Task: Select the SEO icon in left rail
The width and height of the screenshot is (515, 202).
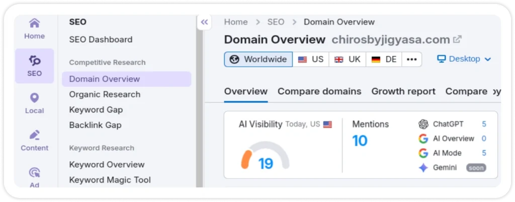Action: [x=34, y=61]
